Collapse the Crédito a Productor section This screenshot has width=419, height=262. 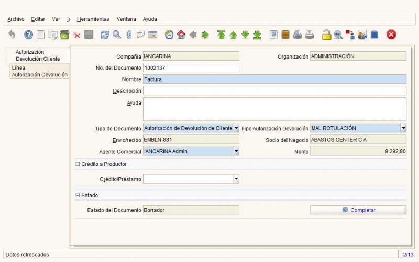tap(78, 164)
